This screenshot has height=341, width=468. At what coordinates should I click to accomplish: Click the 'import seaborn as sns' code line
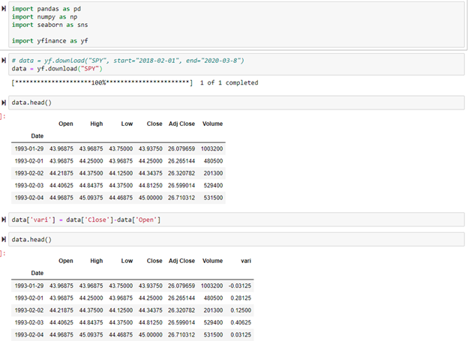point(49,25)
